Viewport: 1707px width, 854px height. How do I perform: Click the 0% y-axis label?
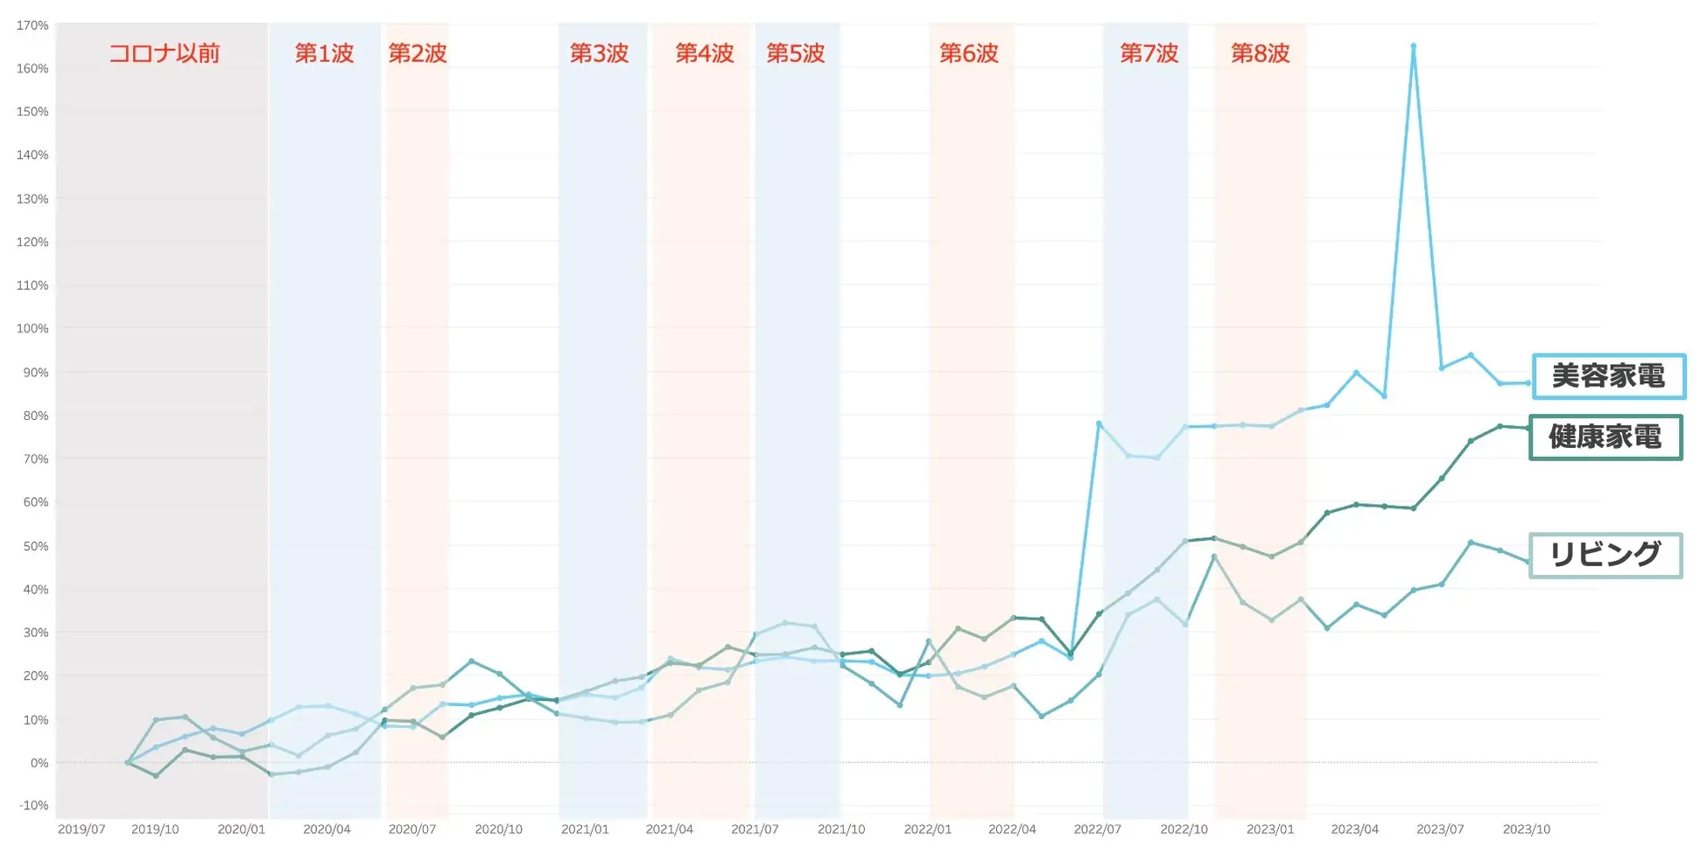point(39,763)
